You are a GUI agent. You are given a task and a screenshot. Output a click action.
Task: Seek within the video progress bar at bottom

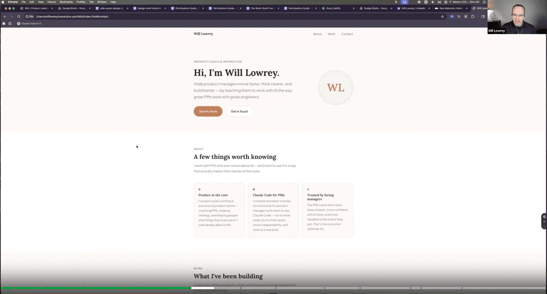point(273,288)
